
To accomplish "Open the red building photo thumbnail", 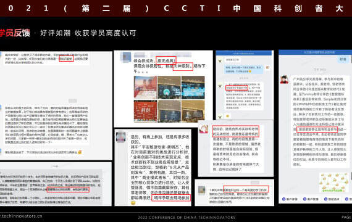I will (145, 88).
